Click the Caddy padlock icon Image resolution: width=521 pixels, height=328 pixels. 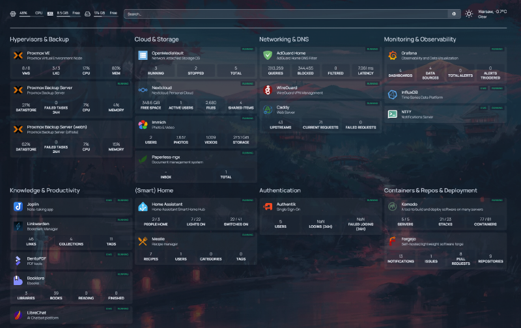[x=268, y=109]
